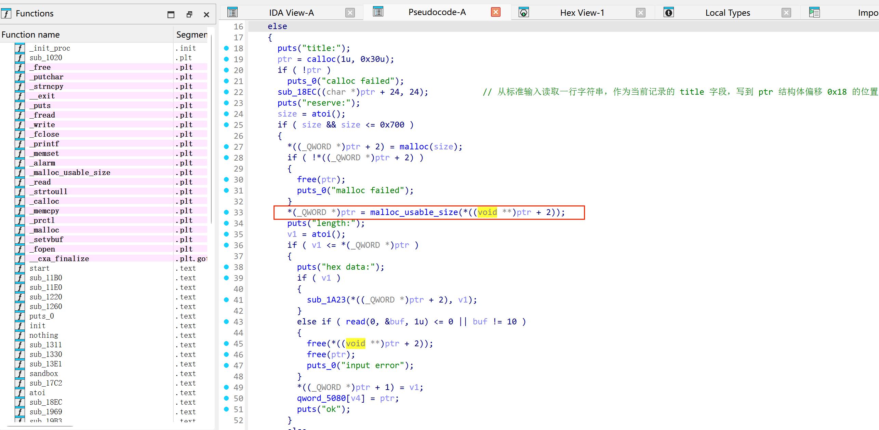
Task: Click function icon beside _prctl
Action: (20, 220)
